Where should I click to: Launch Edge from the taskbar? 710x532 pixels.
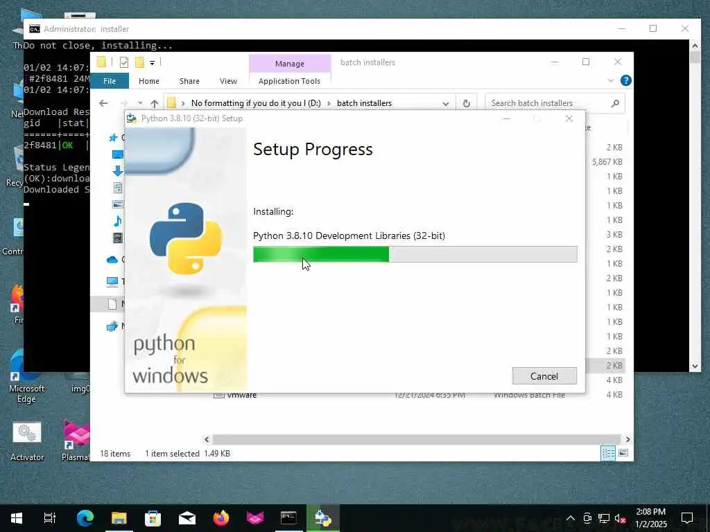pos(85,518)
